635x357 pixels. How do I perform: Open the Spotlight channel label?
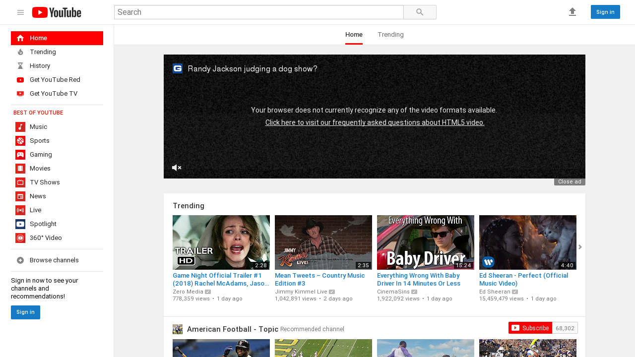click(43, 224)
